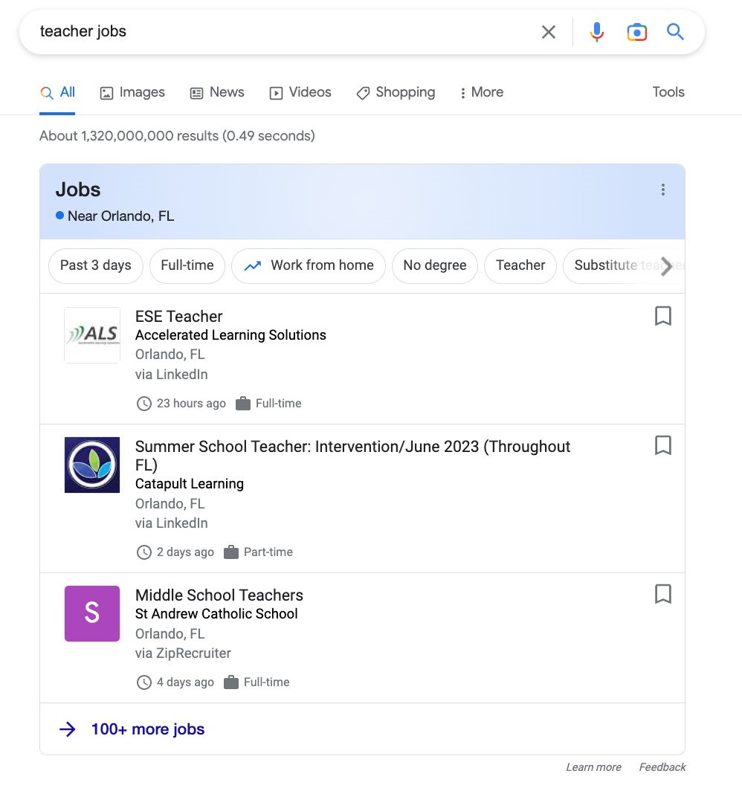This screenshot has width=742, height=788.
Task: Switch to the Images tab
Action: [132, 91]
